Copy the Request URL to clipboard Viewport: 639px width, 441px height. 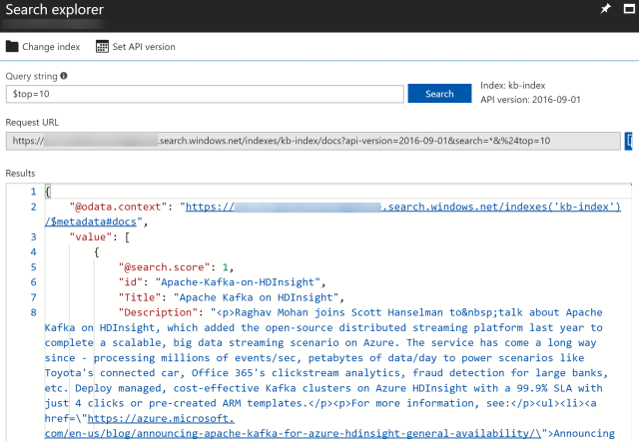(x=629, y=142)
